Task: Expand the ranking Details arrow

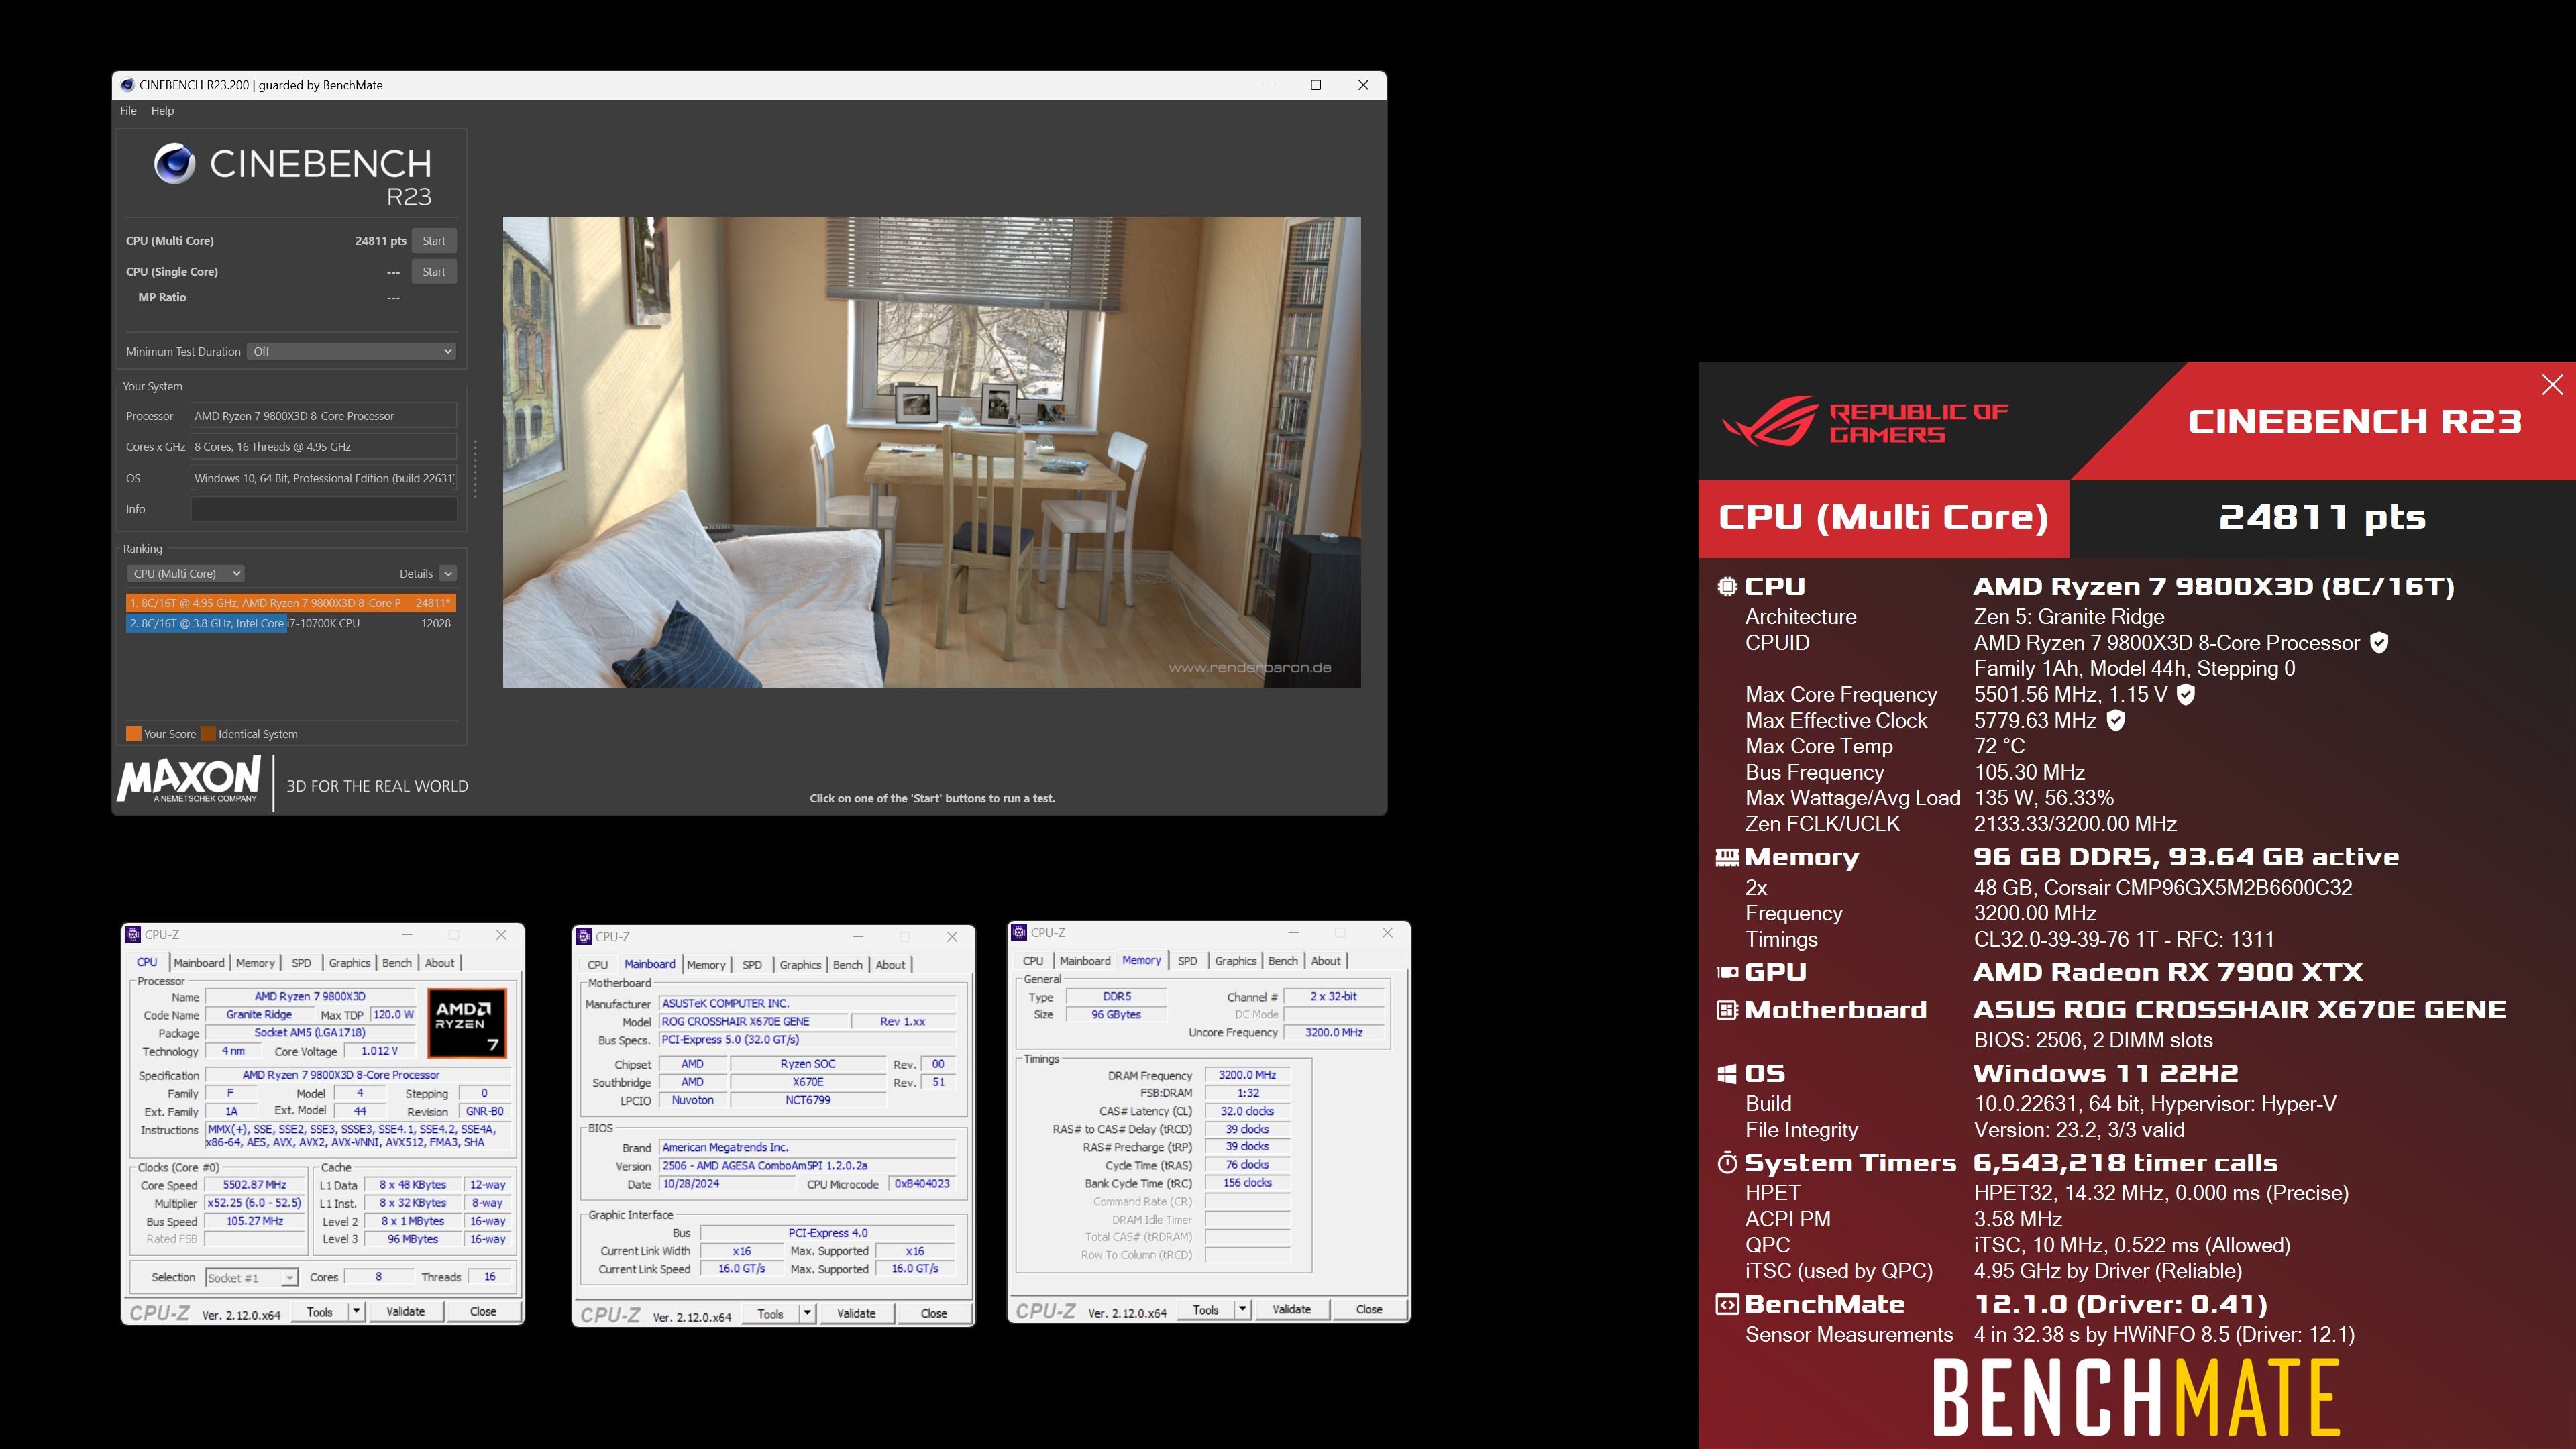Action: 448,573
